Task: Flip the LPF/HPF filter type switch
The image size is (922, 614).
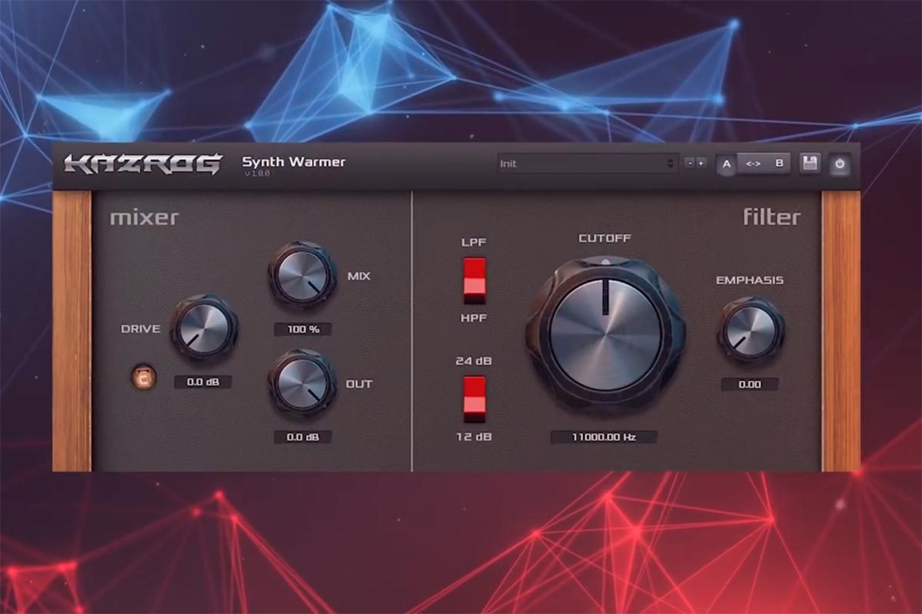Action: pyautogui.click(x=474, y=280)
